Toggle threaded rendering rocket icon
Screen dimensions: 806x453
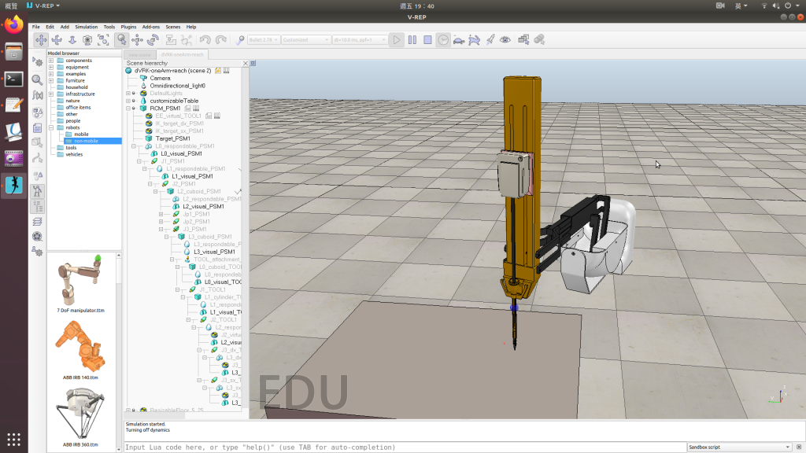click(490, 39)
